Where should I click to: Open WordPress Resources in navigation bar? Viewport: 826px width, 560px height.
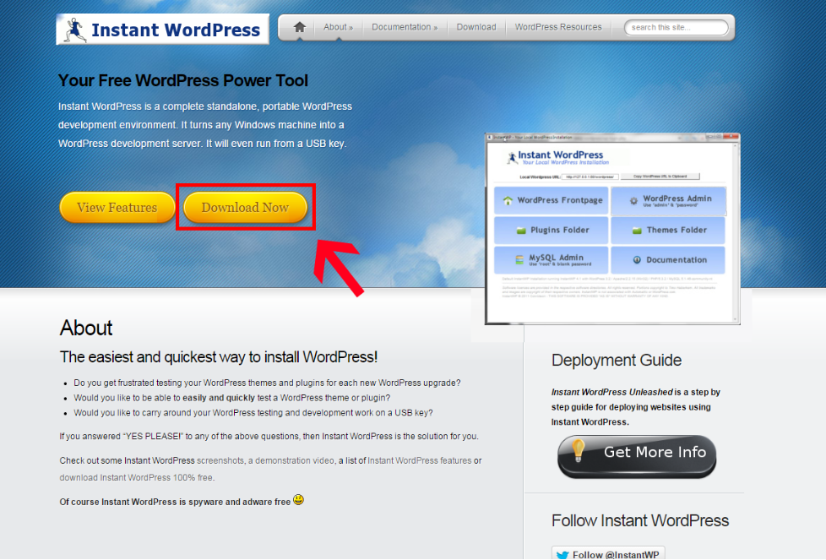point(558,27)
